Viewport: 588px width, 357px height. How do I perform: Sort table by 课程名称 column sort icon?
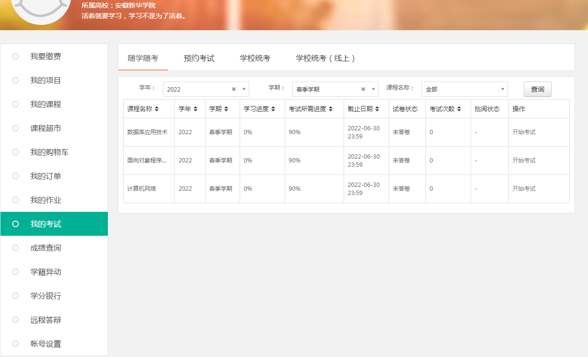[157, 109]
